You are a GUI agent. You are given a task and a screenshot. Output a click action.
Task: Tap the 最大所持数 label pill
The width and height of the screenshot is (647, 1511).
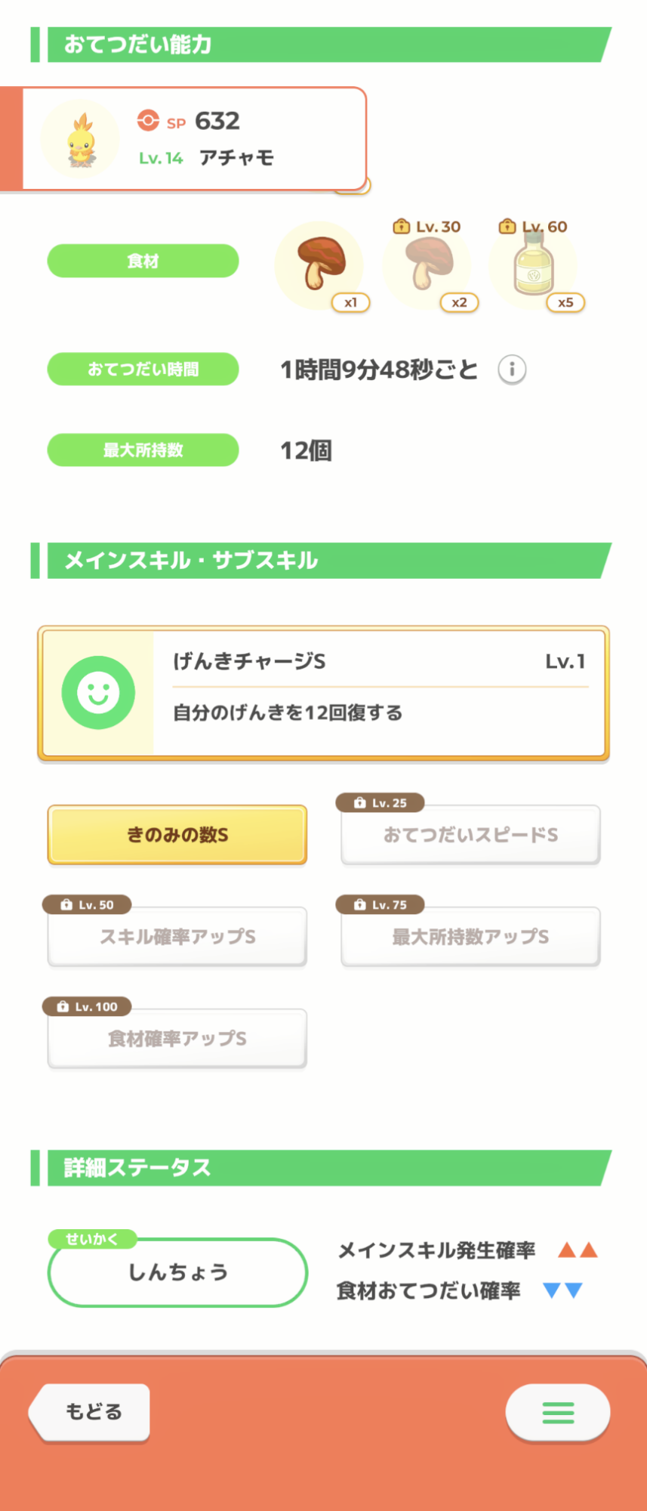143,450
